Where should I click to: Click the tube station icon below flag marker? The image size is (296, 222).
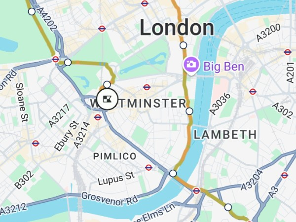[98, 117]
